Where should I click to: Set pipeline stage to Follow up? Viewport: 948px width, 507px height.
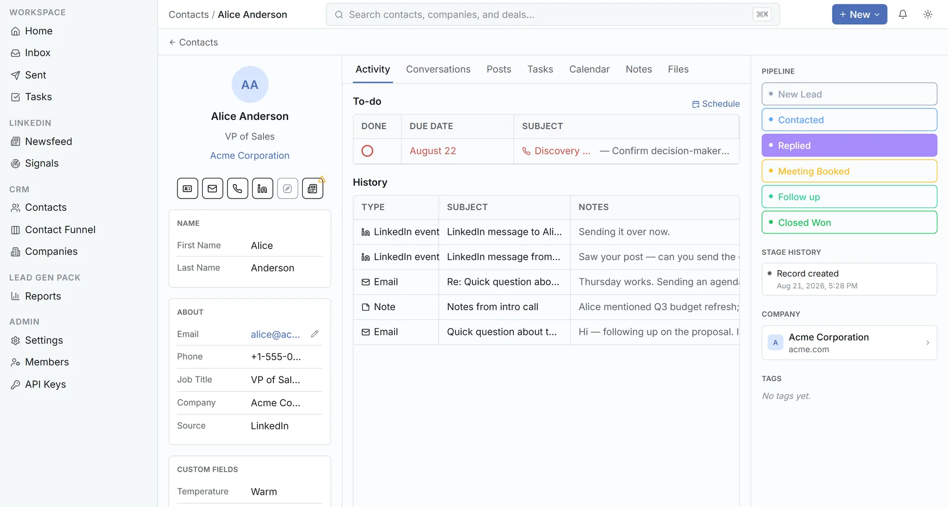[849, 197]
